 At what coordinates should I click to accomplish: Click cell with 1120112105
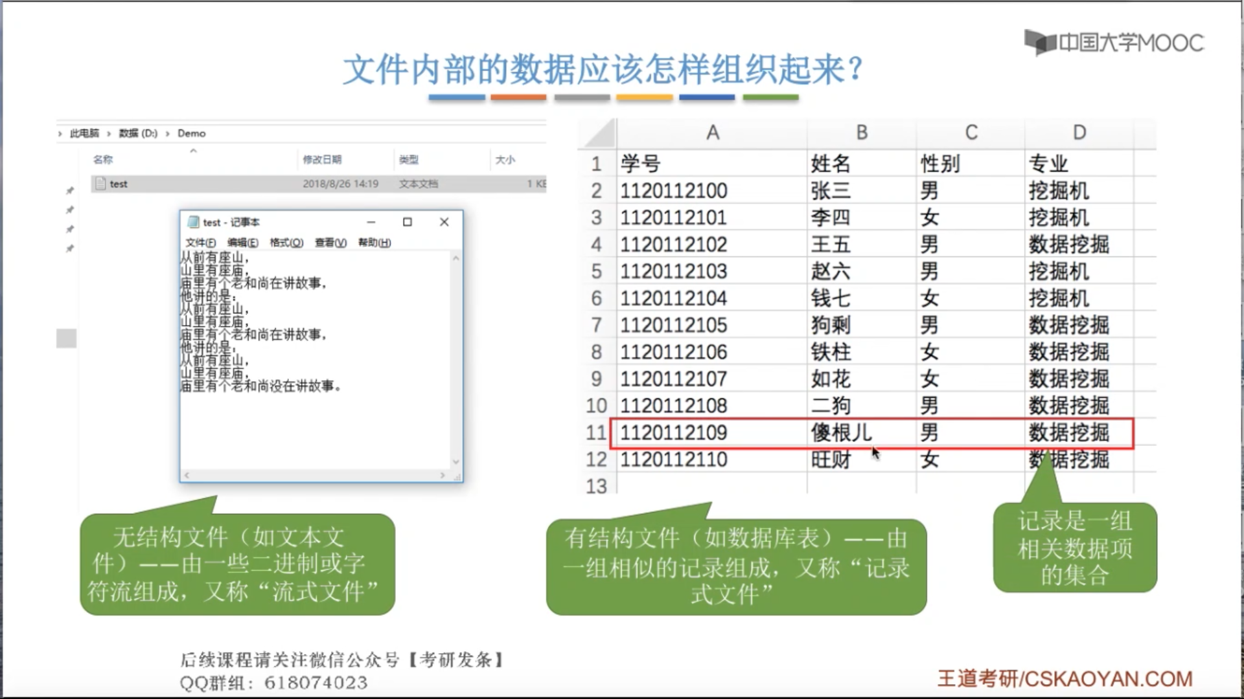click(x=712, y=325)
